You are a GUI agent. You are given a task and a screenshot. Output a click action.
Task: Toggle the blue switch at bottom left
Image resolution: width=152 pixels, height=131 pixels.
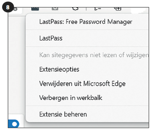pyautogui.click(x=14, y=124)
